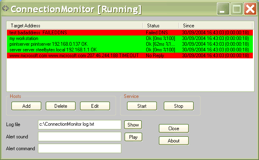Focus the Log file path field
The image size is (259, 160).
[x=80, y=124]
